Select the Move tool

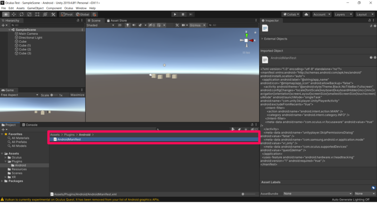pyautogui.click(x=14, y=15)
